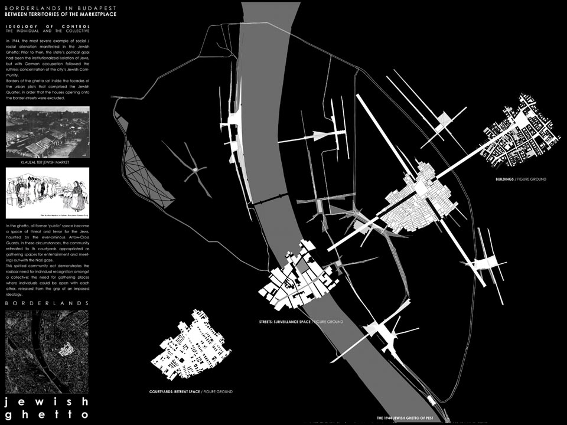This screenshot has height=425, width=567.
Task: Select 'KLAUZAL TER JEWISH MARKET' caption
Action: [x=47, y=161]
